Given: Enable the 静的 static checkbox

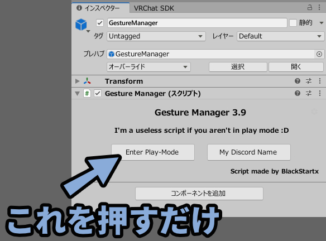Looking at the screenshot, I should pyautogui.click(x=293, y=23).
